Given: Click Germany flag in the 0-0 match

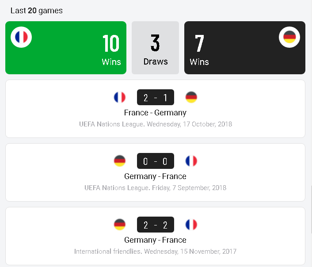Looking at the screenshot, I should click(120, 161).
